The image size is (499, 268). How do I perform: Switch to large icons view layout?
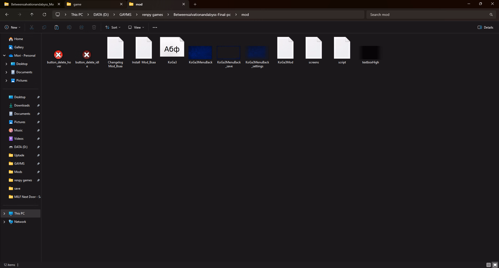click(x=495, y=265)
